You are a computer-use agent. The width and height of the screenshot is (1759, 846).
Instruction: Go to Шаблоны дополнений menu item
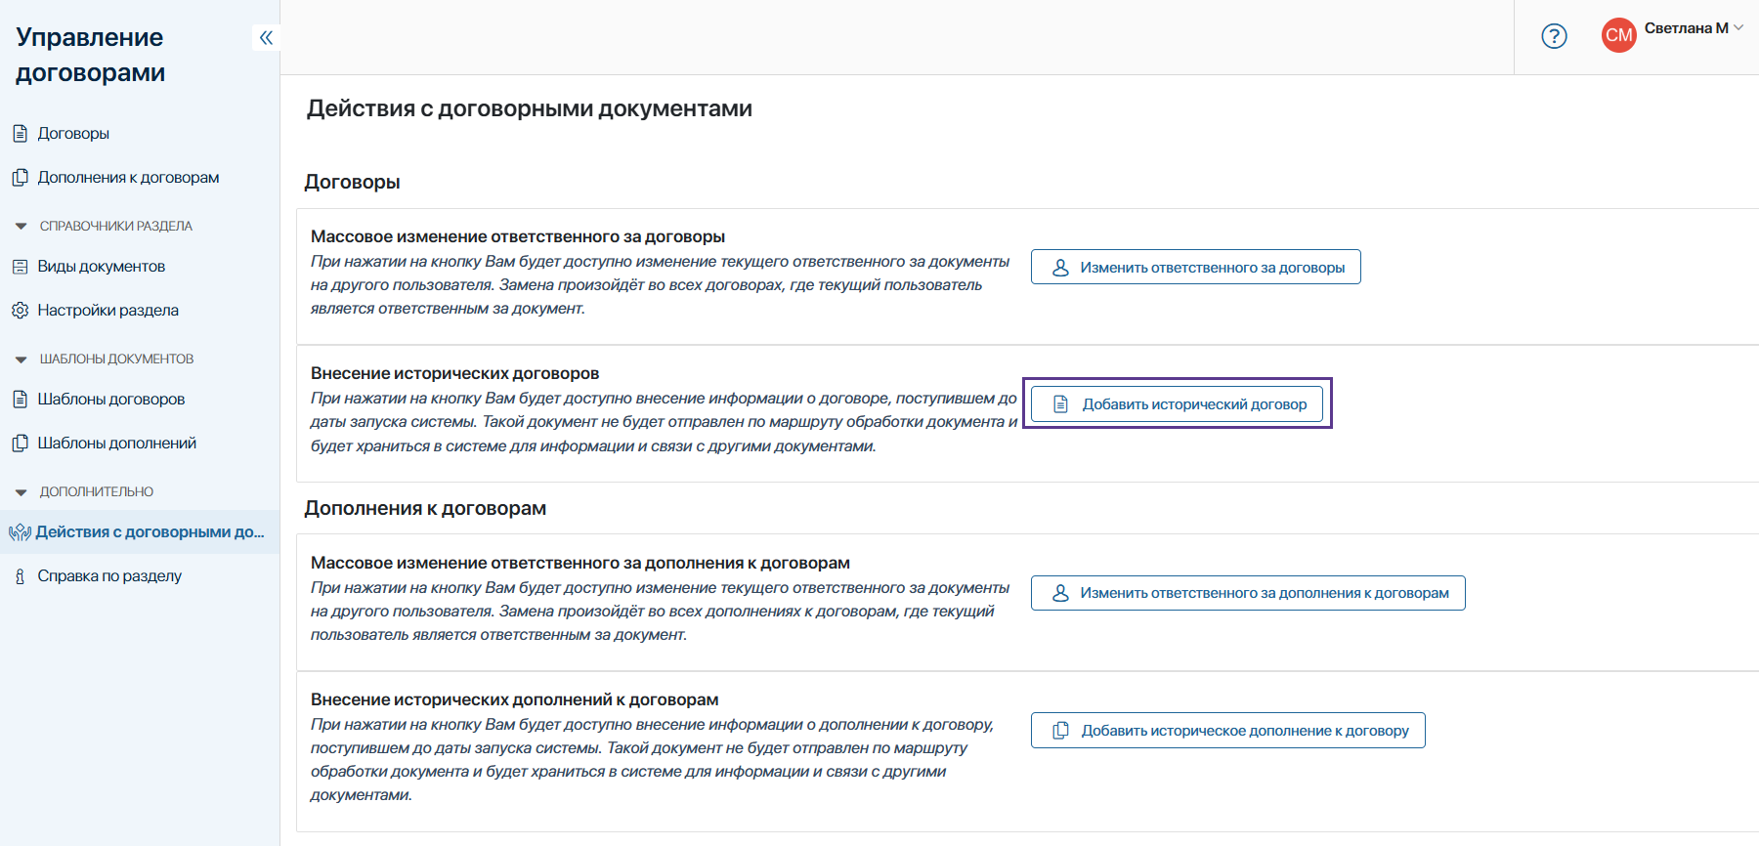pos(116,444)
